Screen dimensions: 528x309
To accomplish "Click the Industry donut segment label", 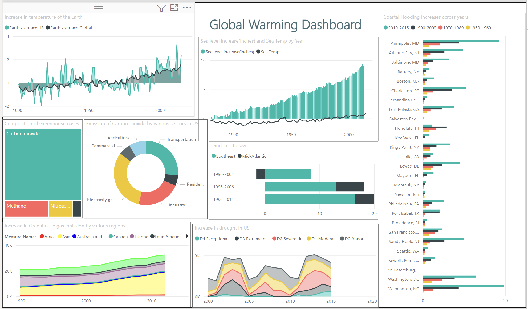I will tap(177, 205).
